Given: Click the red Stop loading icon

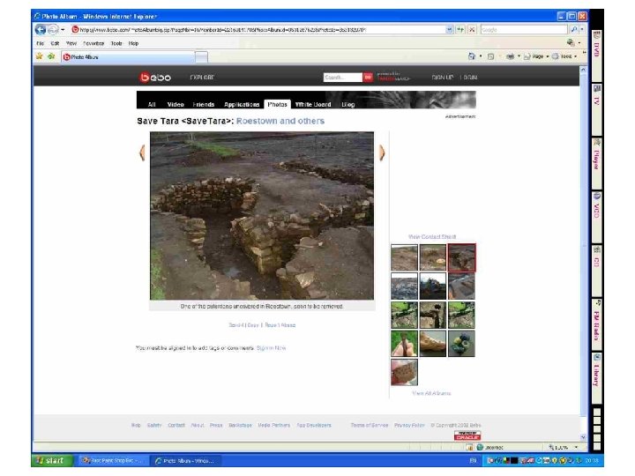Looking at the screenshot, I should pos(472,30).
